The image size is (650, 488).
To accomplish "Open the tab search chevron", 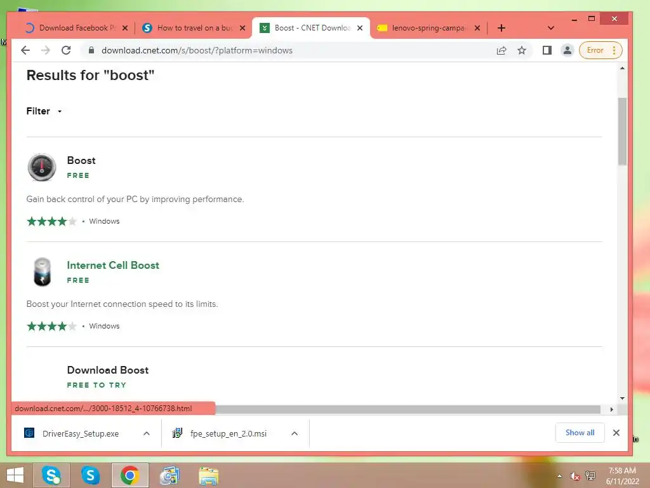I will (x=551, y=28).
